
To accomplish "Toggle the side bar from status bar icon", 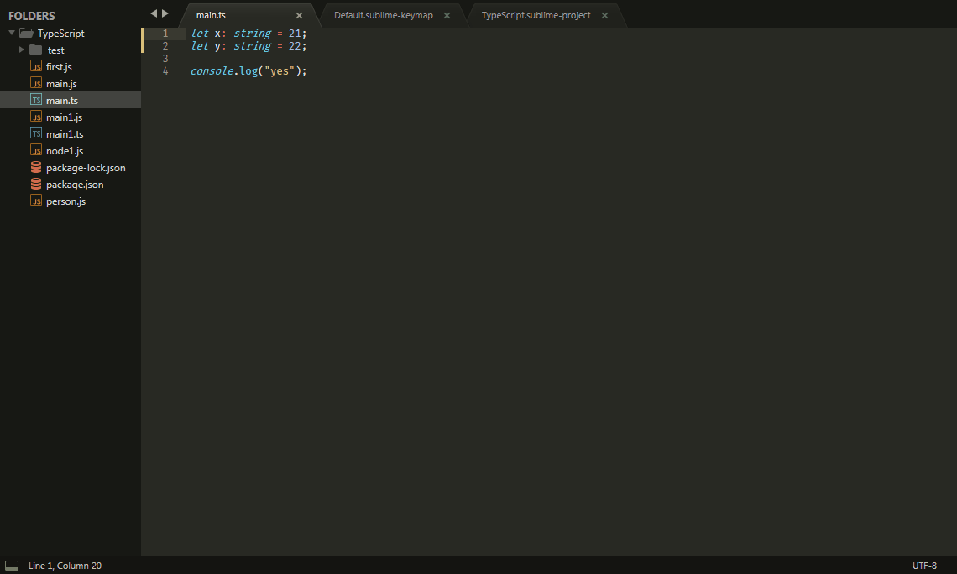I will pos(12,566).
